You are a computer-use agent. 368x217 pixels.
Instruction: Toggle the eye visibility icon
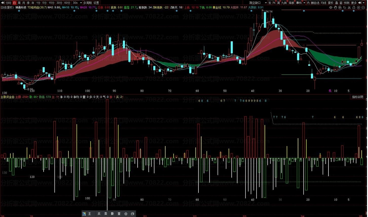[x=331, y=8]
